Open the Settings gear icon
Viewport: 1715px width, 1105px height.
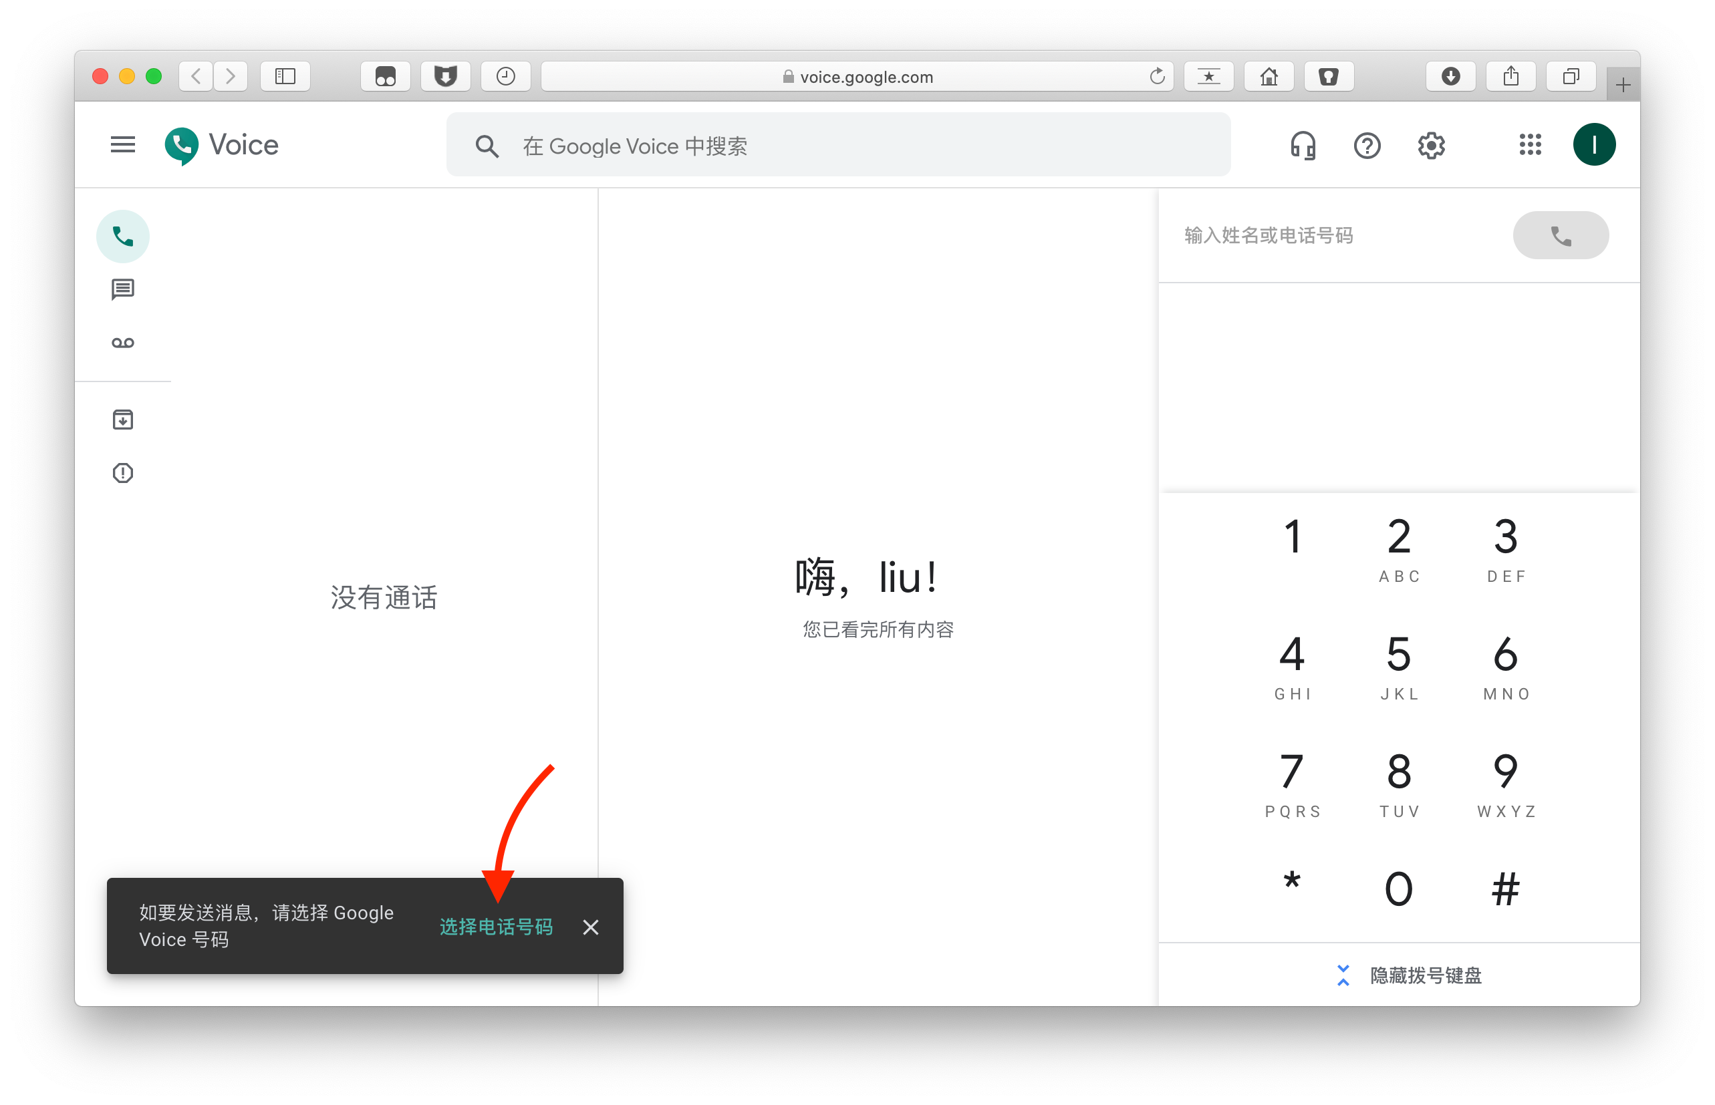(1431, 146)
